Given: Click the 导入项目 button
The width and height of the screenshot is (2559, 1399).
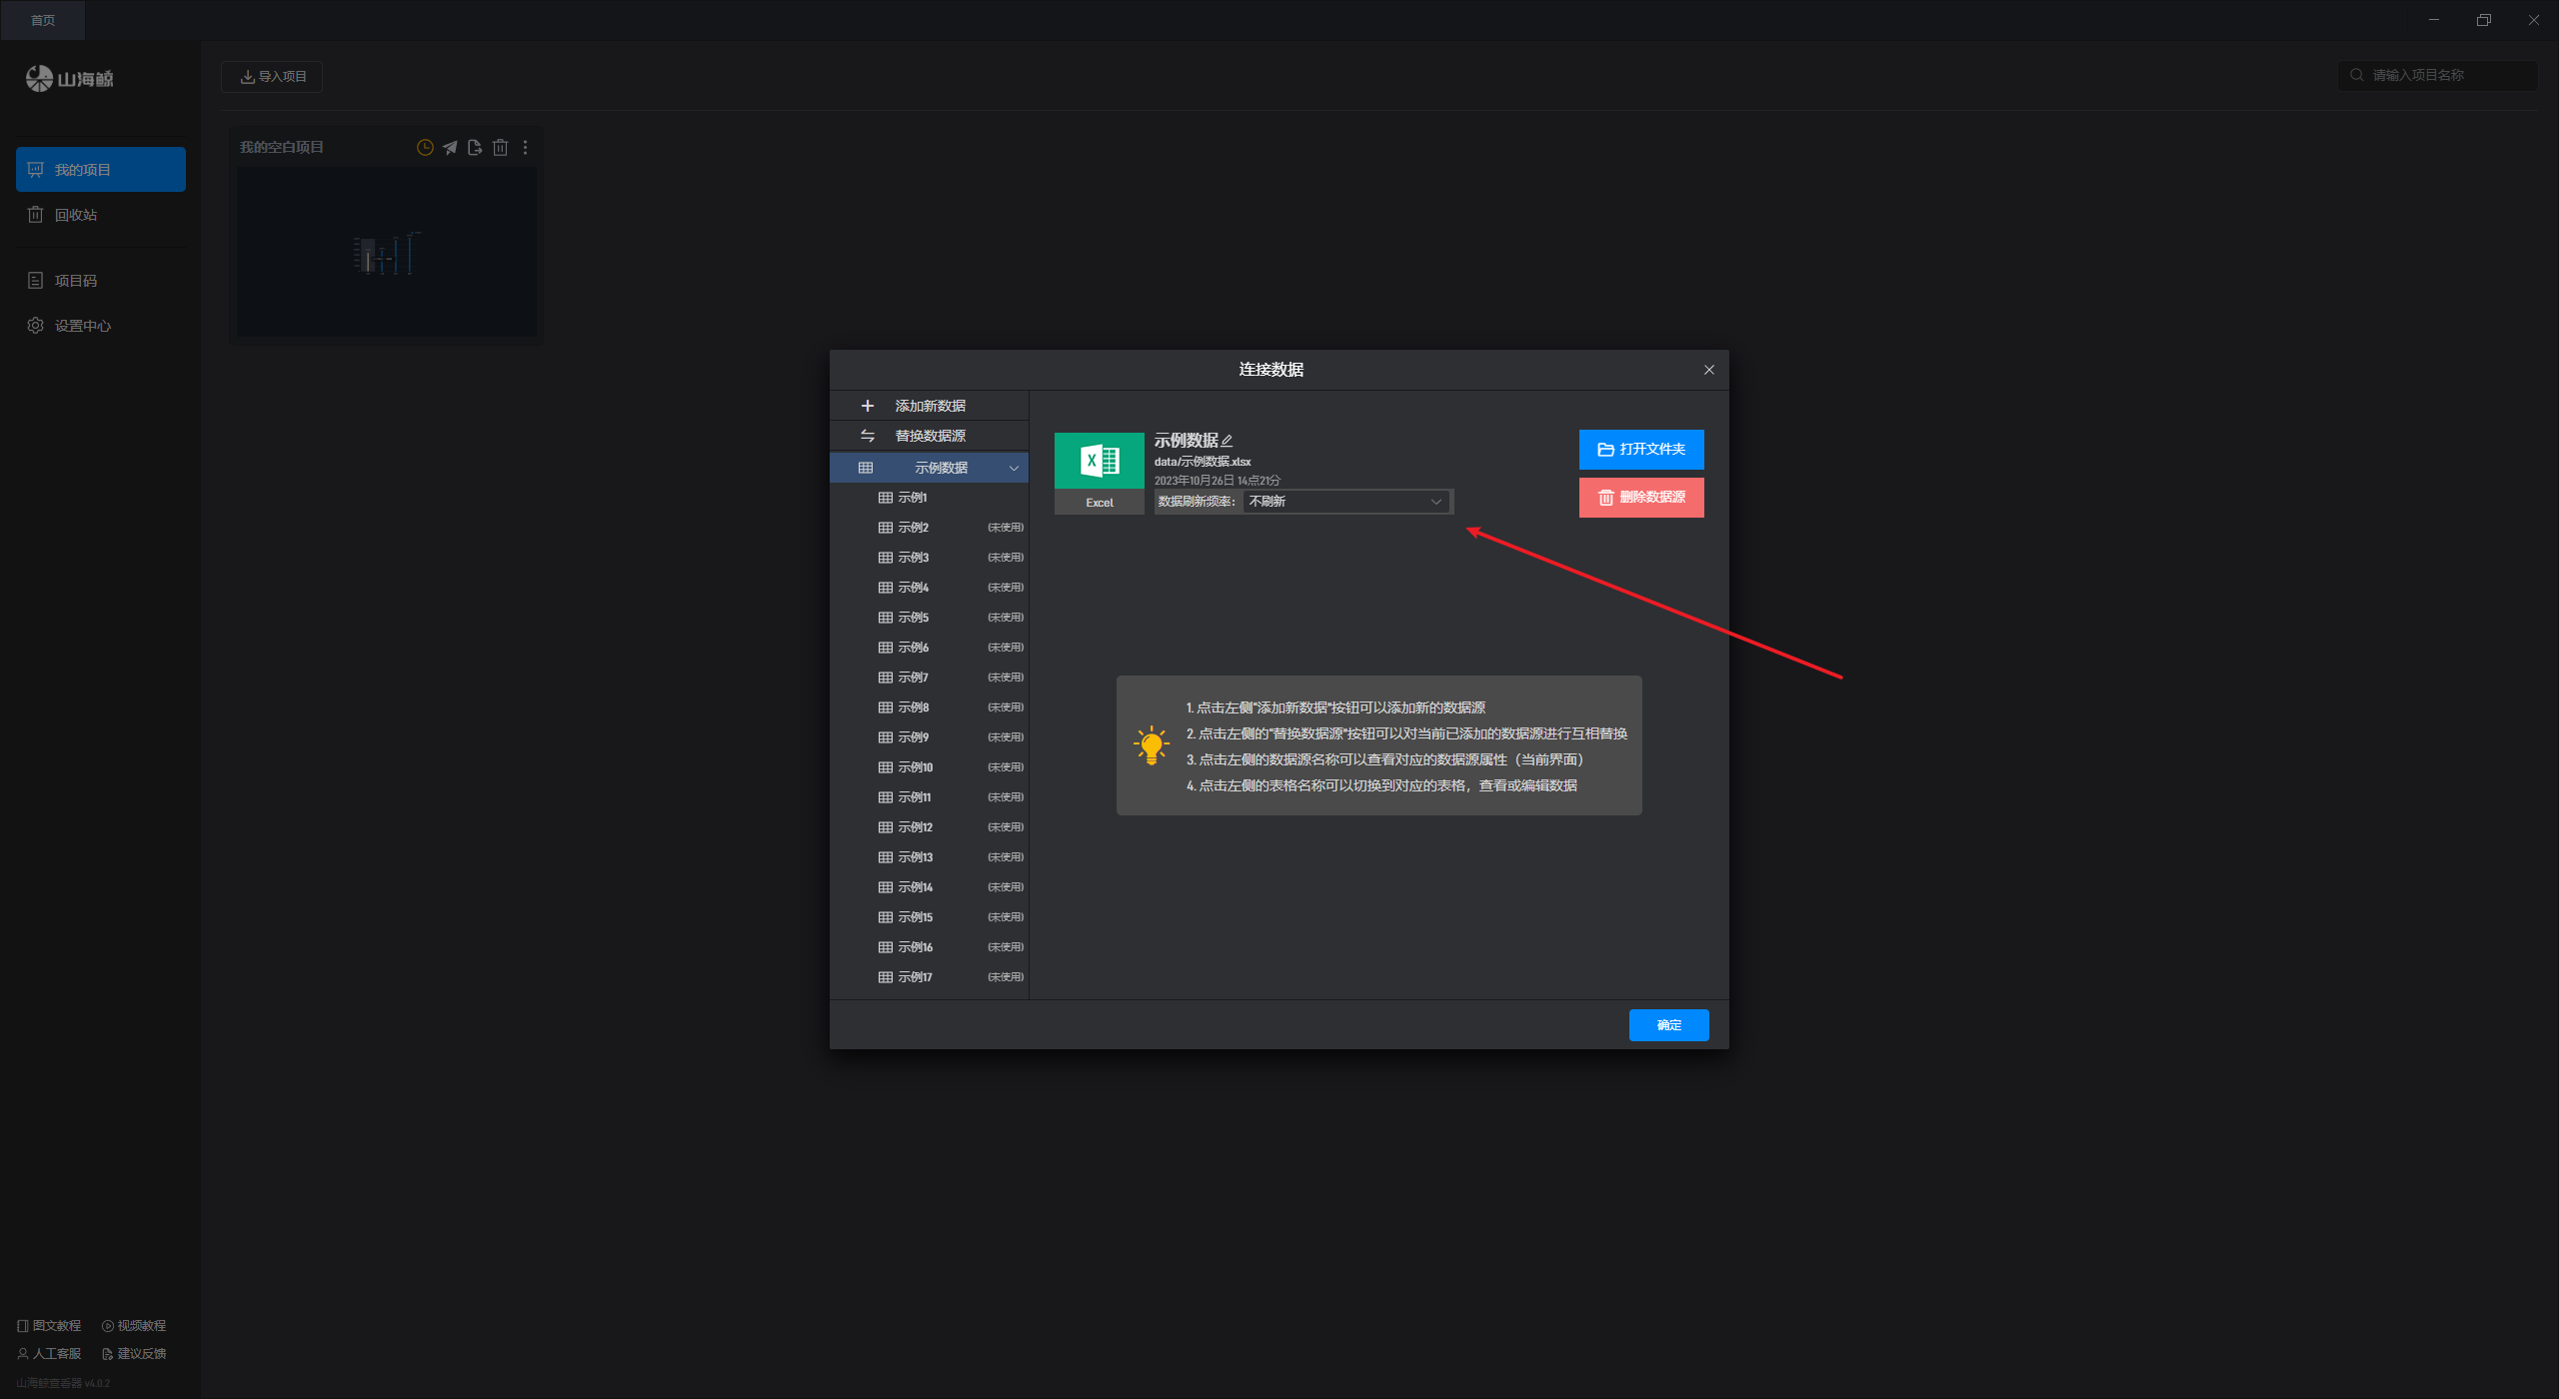Looking at the screenshot, I should [x=272, y=77].
